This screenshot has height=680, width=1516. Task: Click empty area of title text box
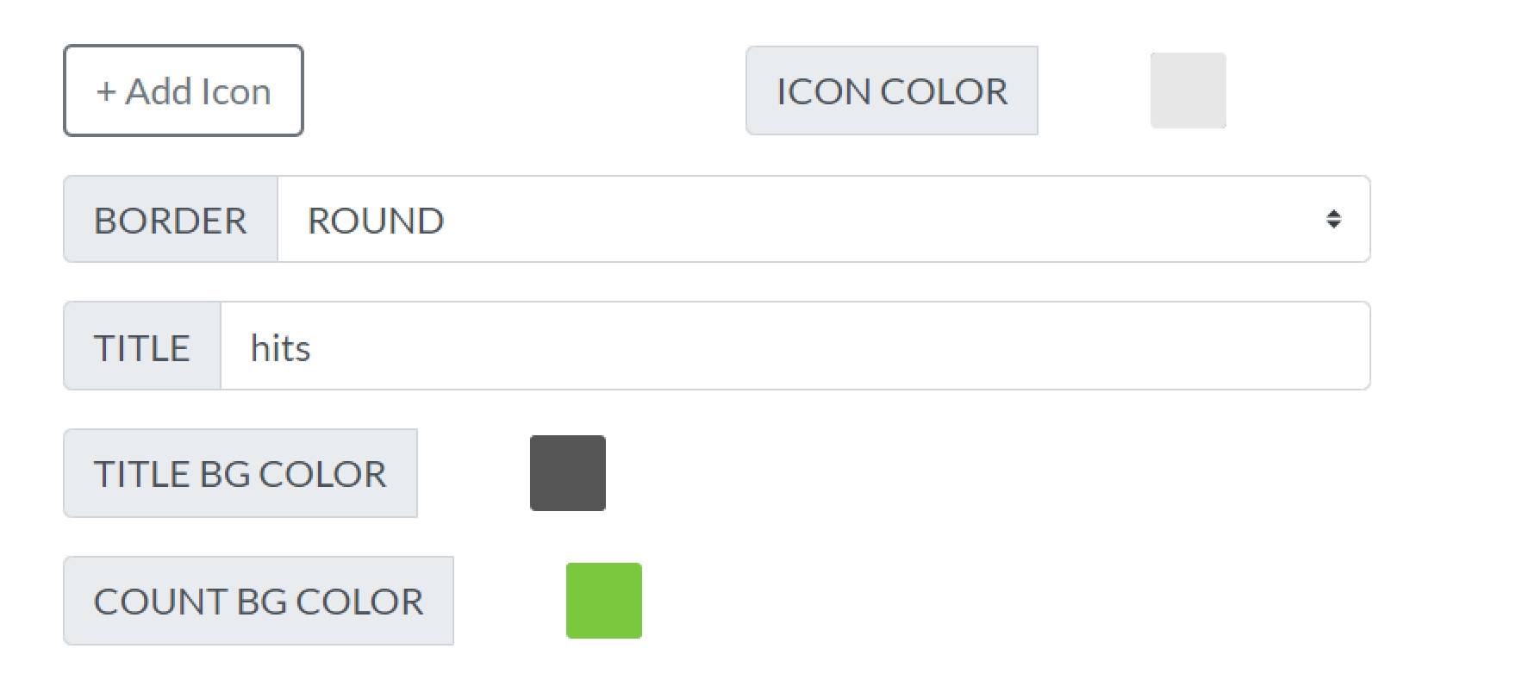tap(862, 346)
